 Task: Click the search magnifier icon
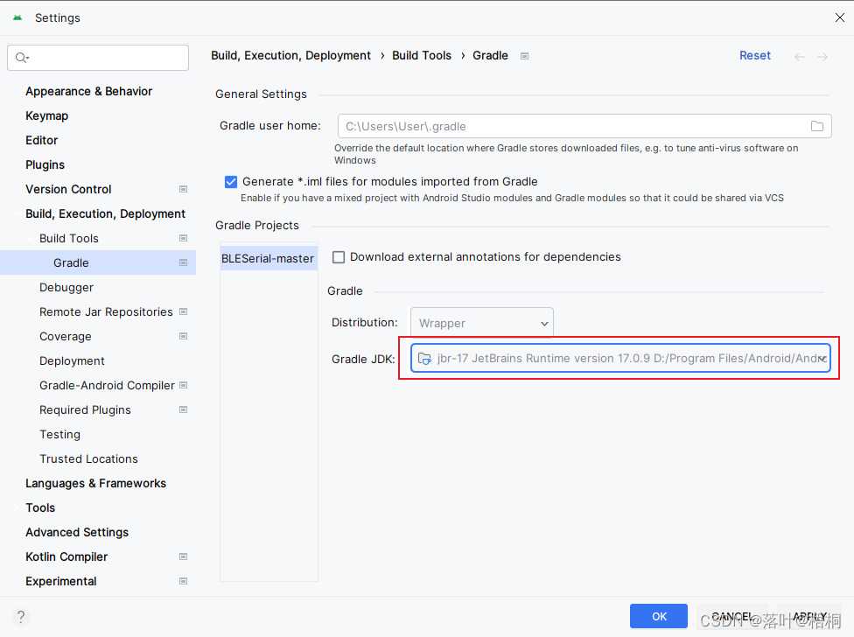coord(22,58)
